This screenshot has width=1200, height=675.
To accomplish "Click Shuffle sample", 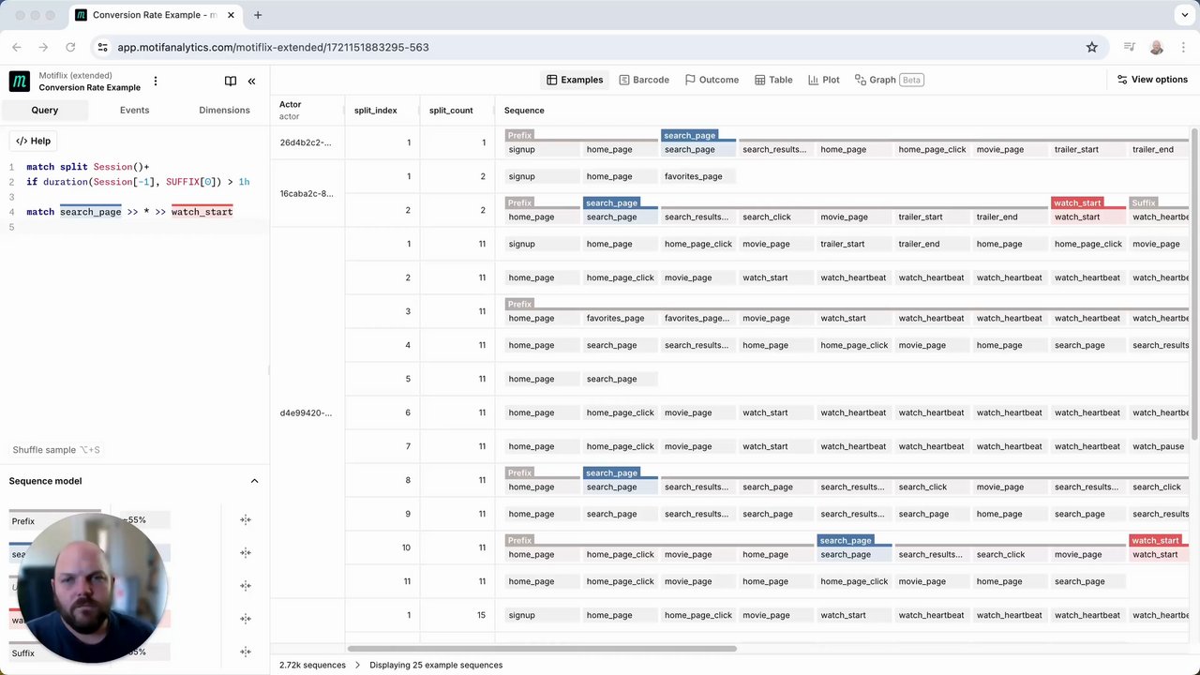I will 56,450.
